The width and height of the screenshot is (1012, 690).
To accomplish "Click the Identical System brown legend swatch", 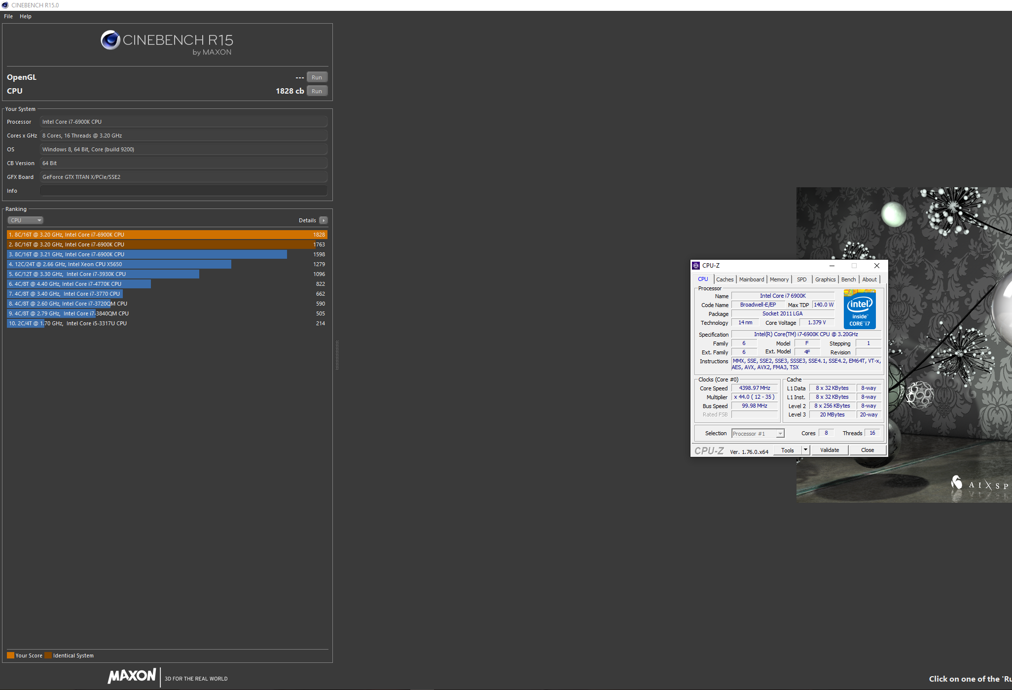I will (x=48, y=655).
